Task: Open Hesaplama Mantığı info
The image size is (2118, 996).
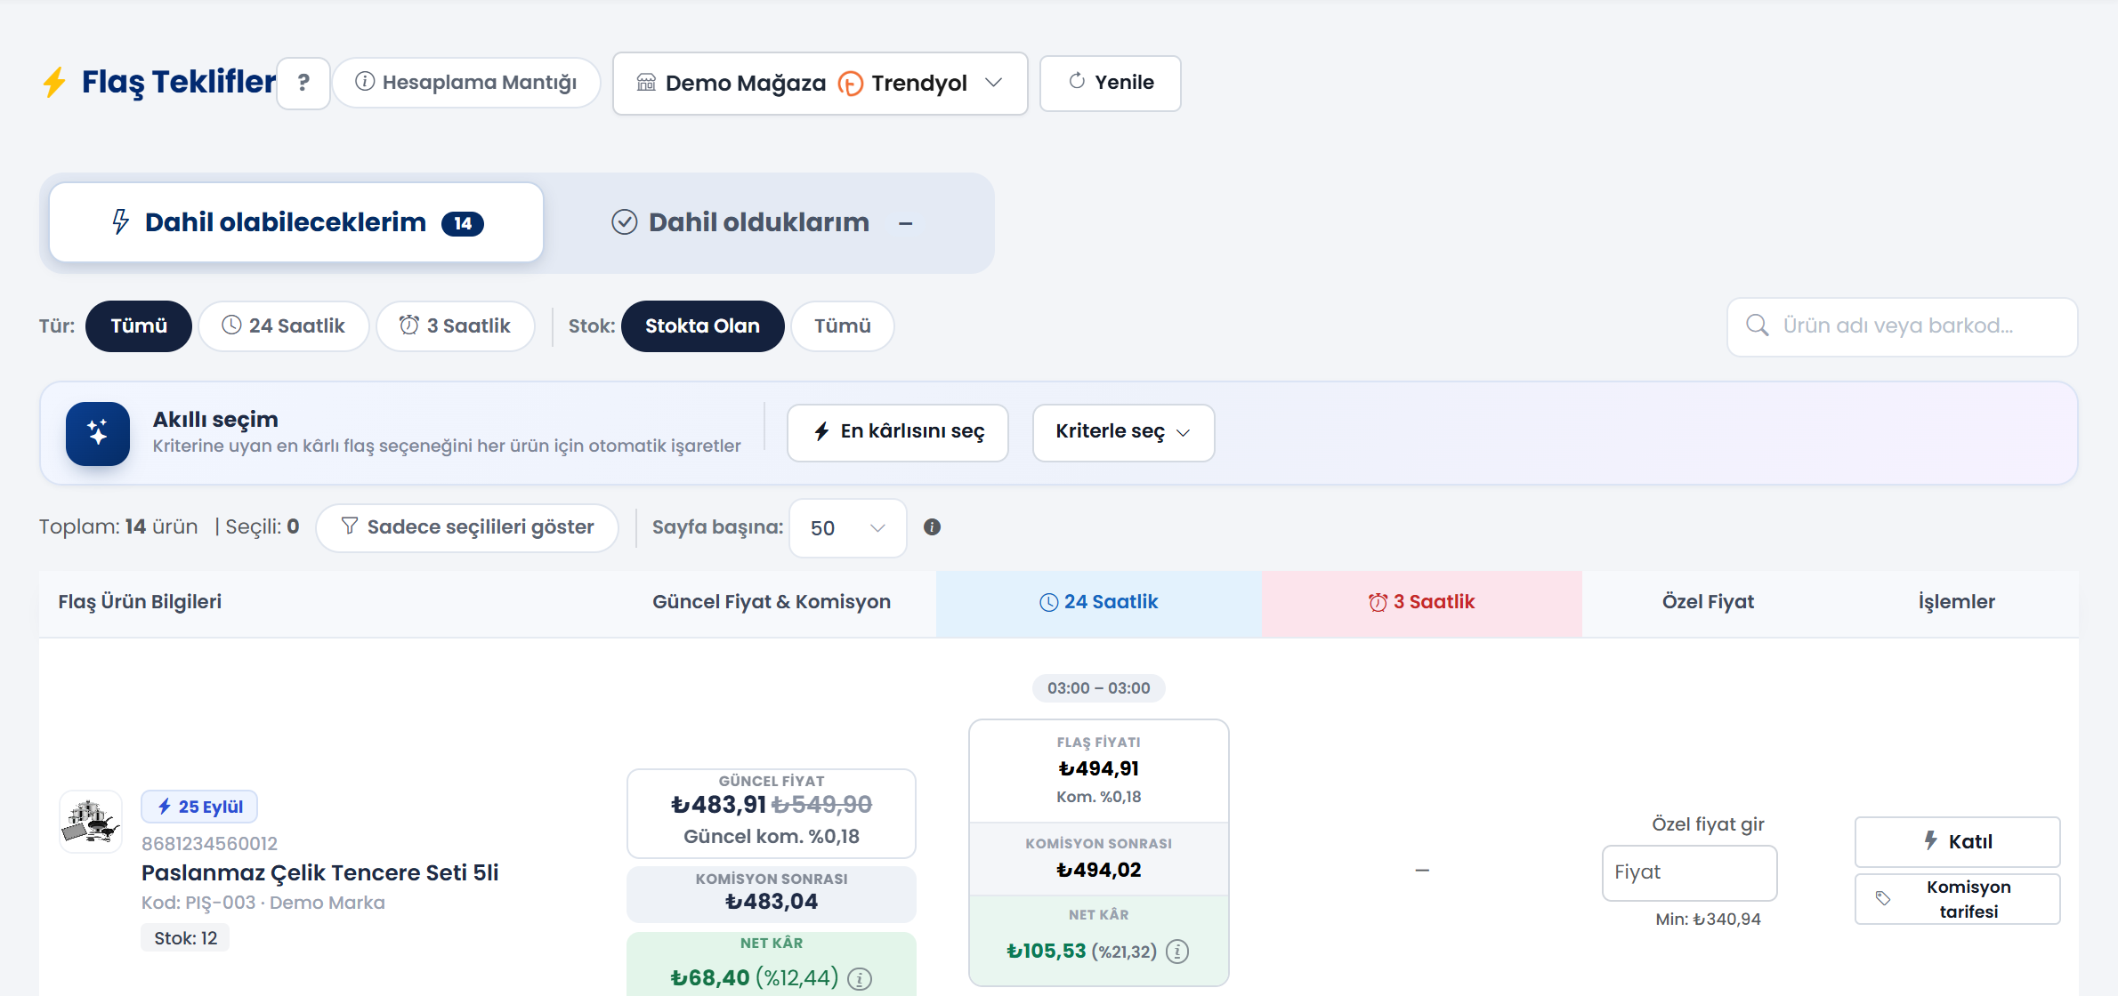Action: (466, 83)
